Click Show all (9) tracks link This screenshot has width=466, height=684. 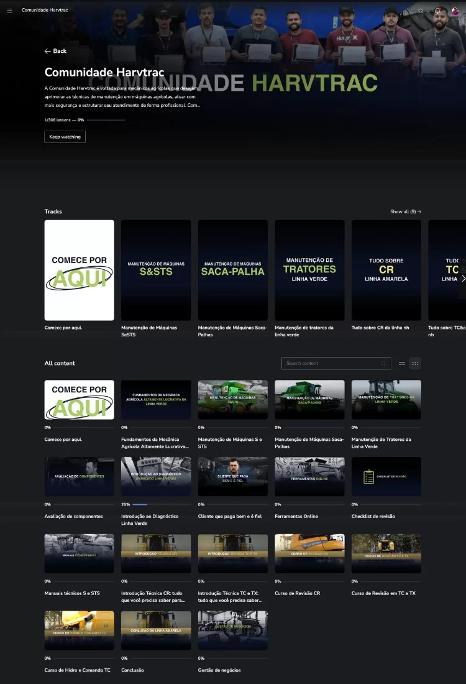[405, 211]
